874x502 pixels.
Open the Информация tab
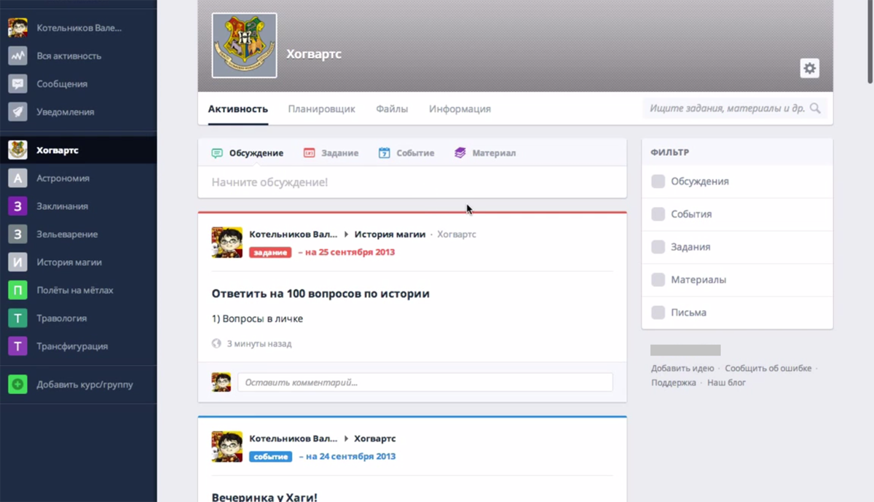(460, 109)
